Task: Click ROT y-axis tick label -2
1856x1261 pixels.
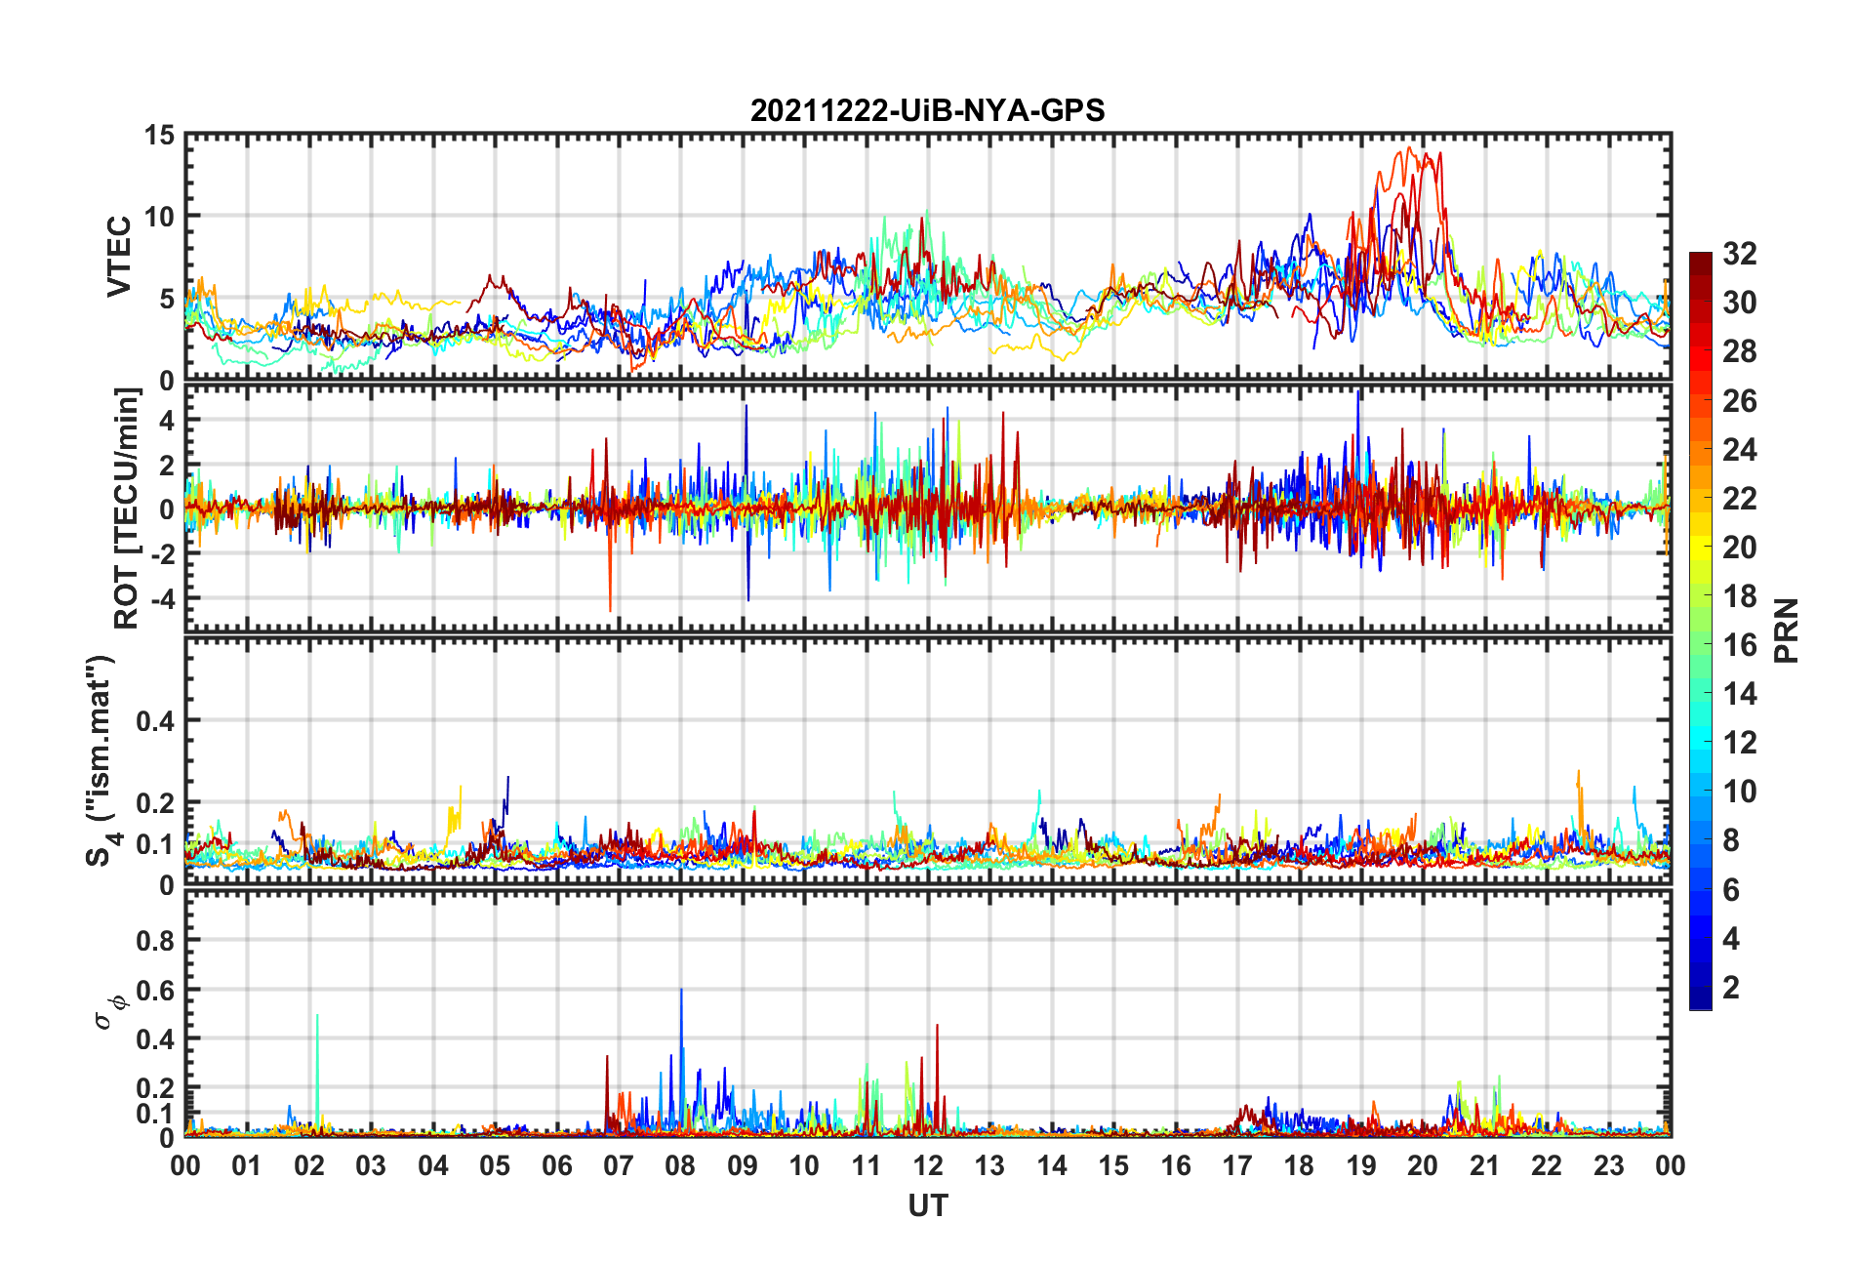Action: tap(161, 553)
